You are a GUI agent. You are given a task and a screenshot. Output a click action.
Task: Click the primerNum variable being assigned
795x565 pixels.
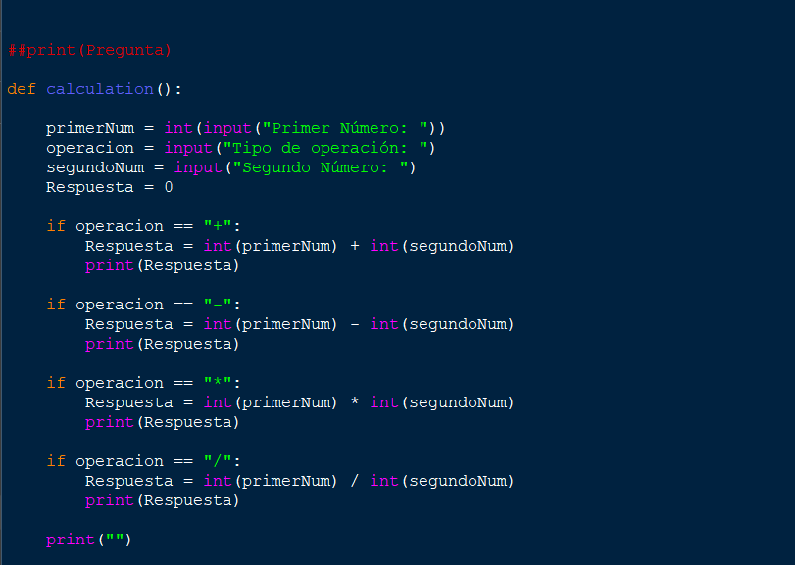(89, 128)
